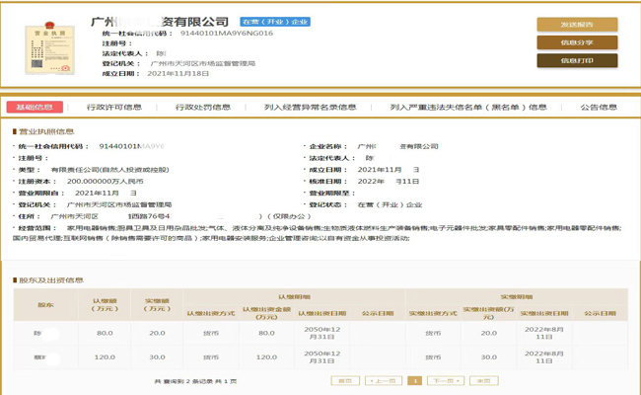
Task: Click the 信息分享 button
Action: [577, 42]
